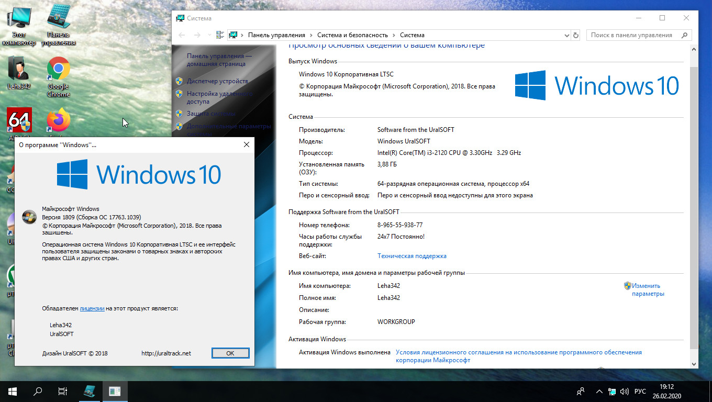This screenshot has width=712, height=402.
Task: Click shield icon beside Диспетчер устройств
Action: (179, 81)
